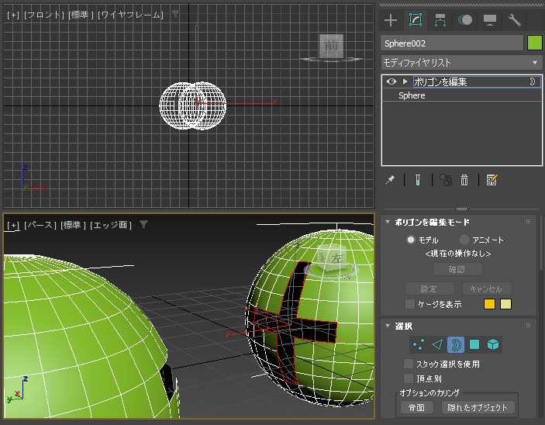This screenshot has width=545, height=425.
Task: Click the border sub-object indicator on ポリゴンを編集 row
Action: 533,81
